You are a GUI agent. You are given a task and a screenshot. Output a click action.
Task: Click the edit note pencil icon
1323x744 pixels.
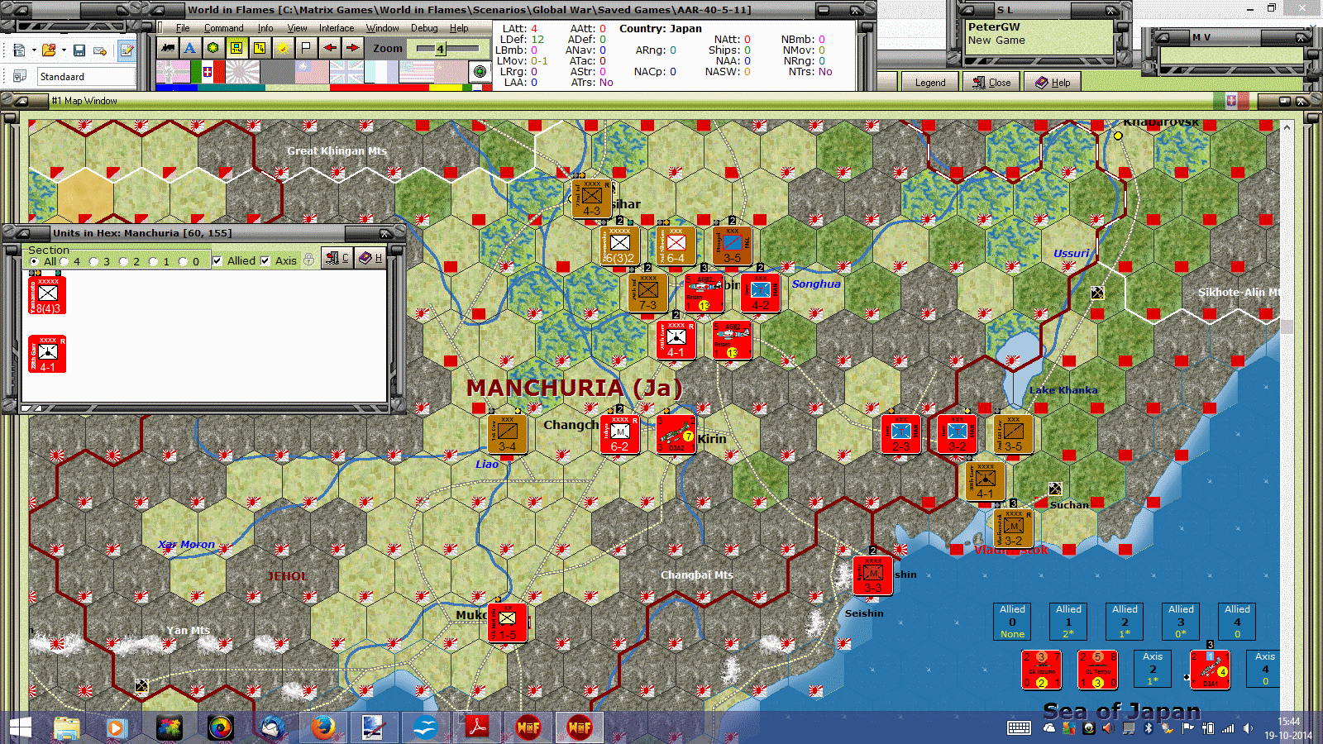coord(127,50)
